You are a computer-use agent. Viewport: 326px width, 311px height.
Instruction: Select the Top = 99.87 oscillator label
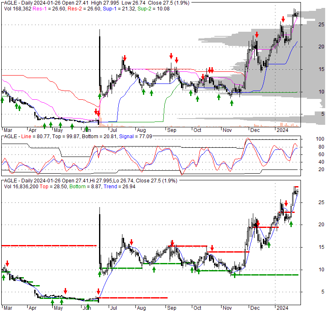tap(66, 137)
